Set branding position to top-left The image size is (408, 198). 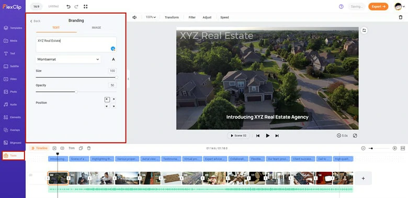point(107,100)
